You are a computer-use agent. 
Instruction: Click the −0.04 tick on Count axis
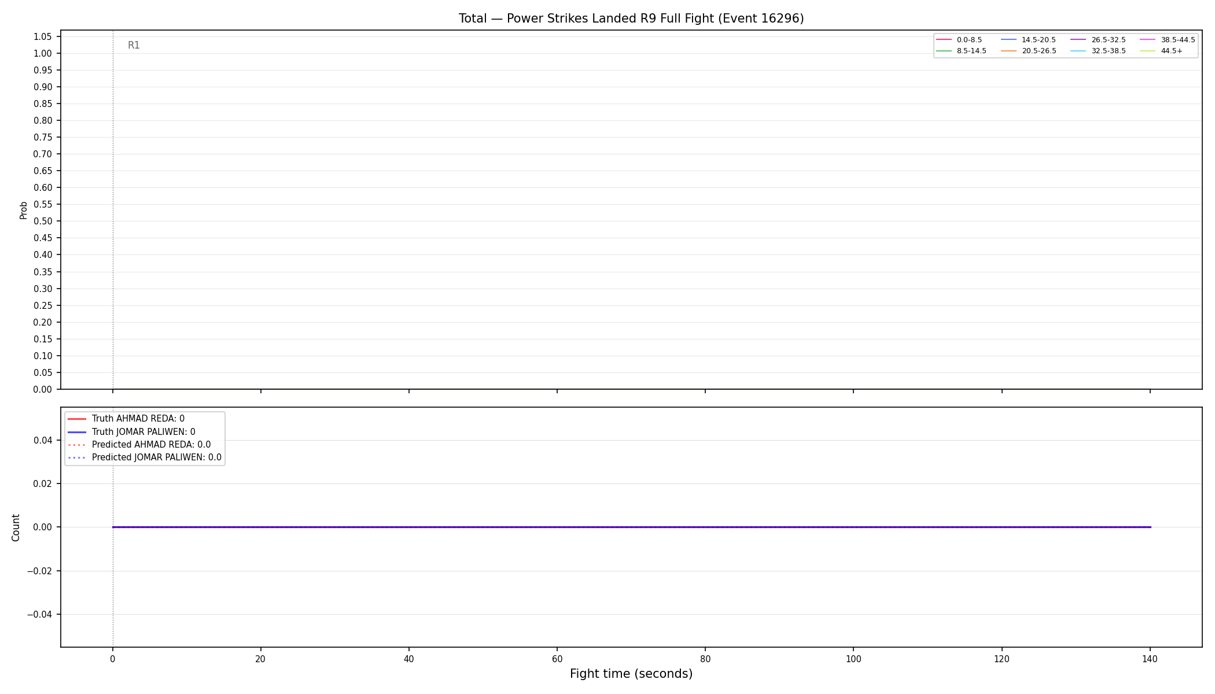click(40, 614)
